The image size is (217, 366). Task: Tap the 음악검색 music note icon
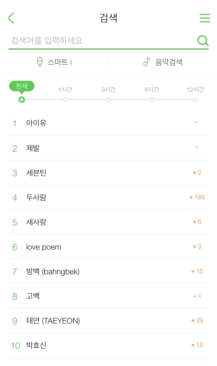pos(147,62)
